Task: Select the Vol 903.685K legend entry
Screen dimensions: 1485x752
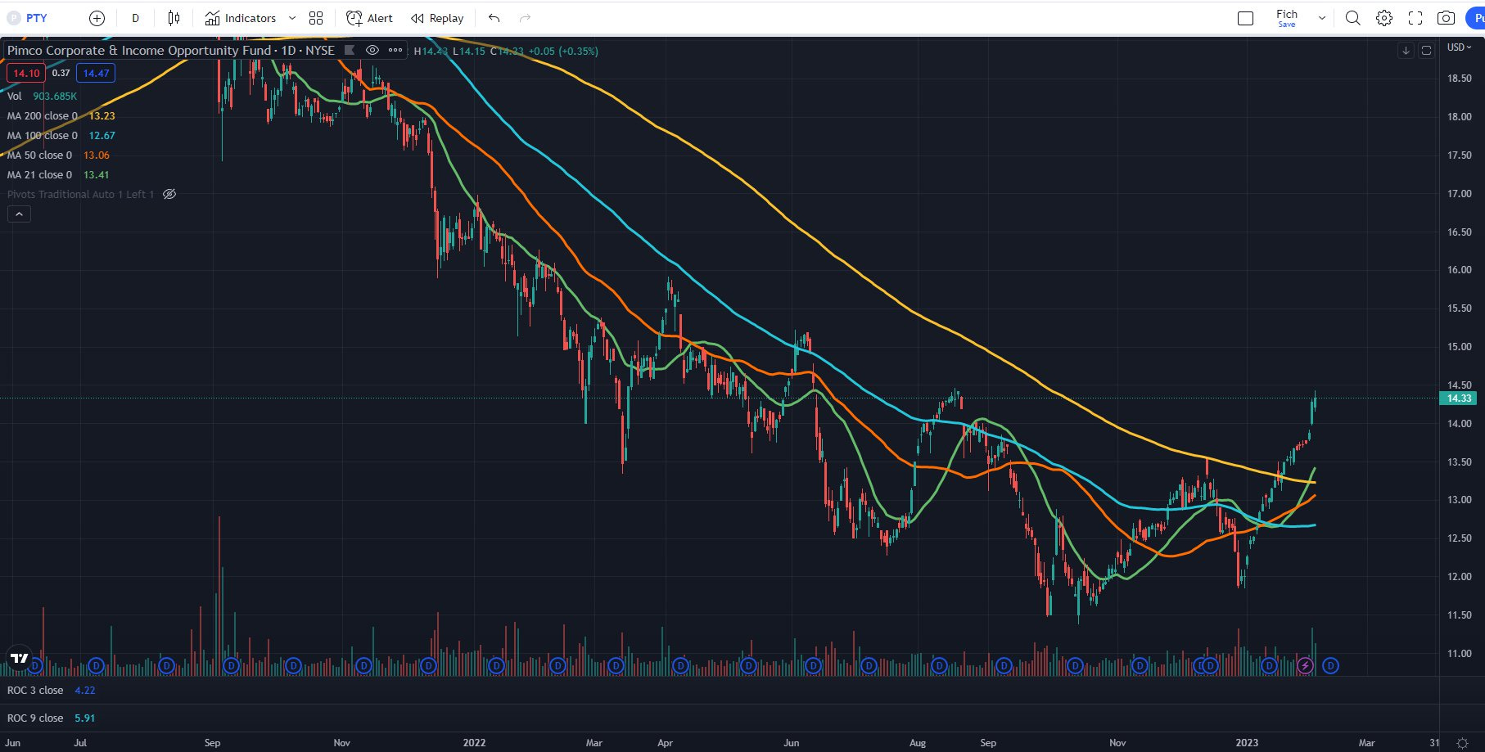Action: tap(42, 96)
